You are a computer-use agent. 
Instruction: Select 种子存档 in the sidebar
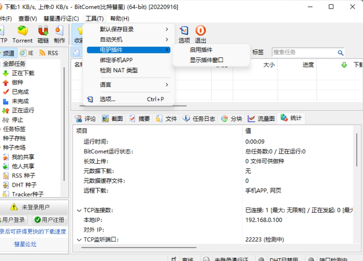pos(14,138)
